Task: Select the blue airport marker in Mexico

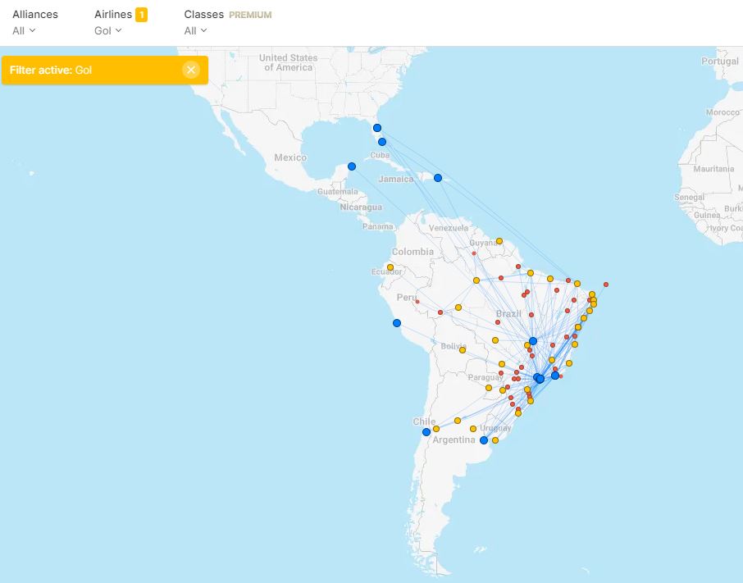Action: [x=352, y=166]
